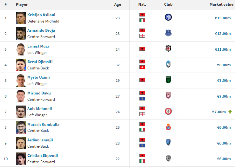Image resolution: width=235 pixels, height=168 pixels.
Task: Click the Espanyol club crest
Action: pyautogui.click(x=168, y=127)
